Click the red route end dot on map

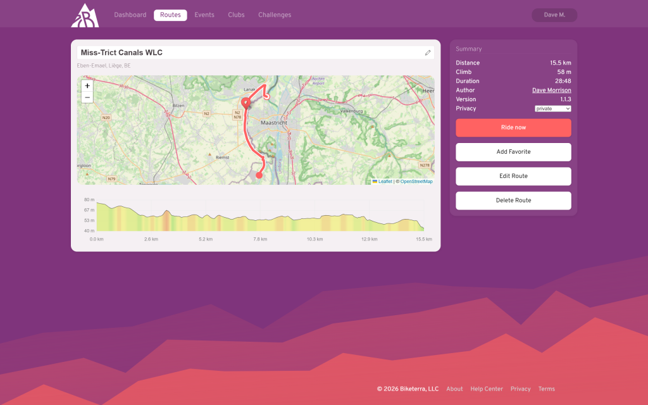259,175
